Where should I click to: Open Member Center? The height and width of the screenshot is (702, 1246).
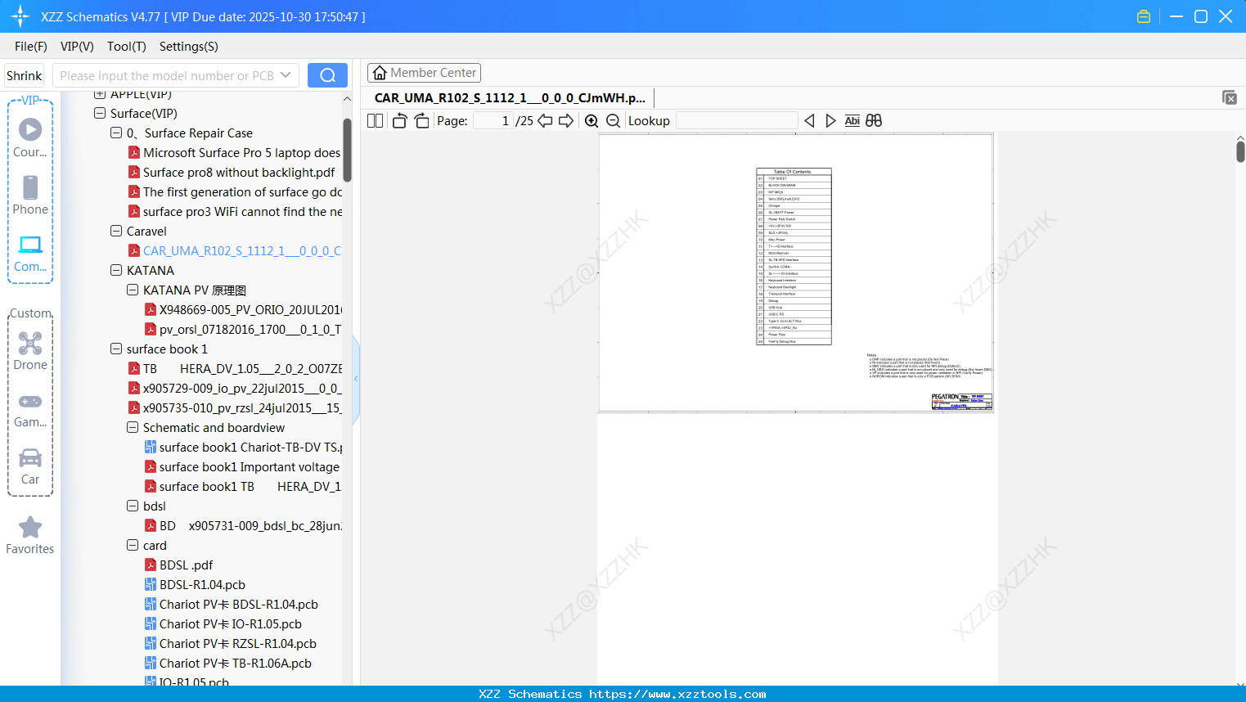[x=424, y=73]
